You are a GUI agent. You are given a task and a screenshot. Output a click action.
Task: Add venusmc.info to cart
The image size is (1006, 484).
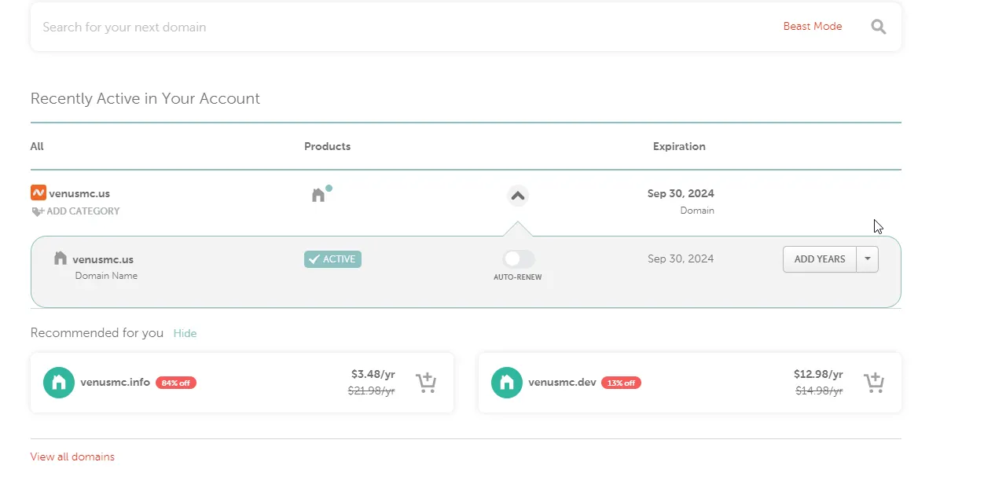click(425, 383)
